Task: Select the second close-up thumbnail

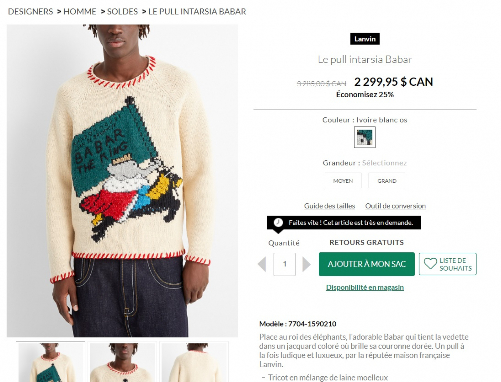Action: pyautogui.click(x=123, y=361)
